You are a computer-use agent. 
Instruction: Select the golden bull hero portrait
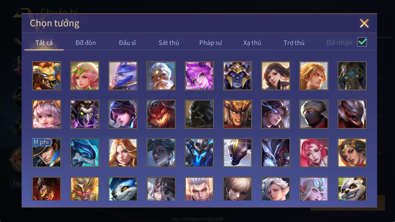point(47,76)
